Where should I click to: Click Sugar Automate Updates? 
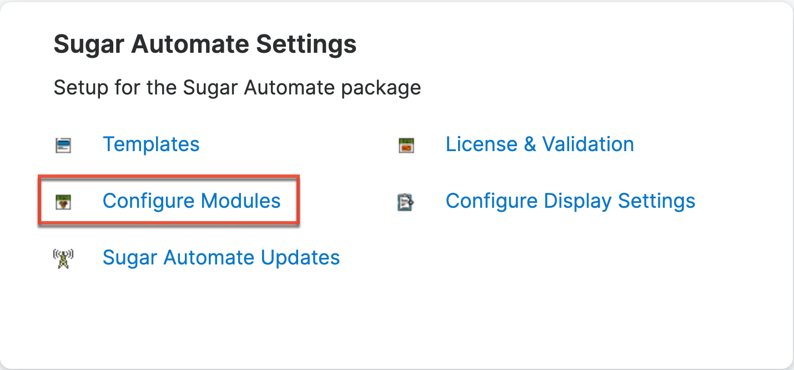click(x=221, y=257)
